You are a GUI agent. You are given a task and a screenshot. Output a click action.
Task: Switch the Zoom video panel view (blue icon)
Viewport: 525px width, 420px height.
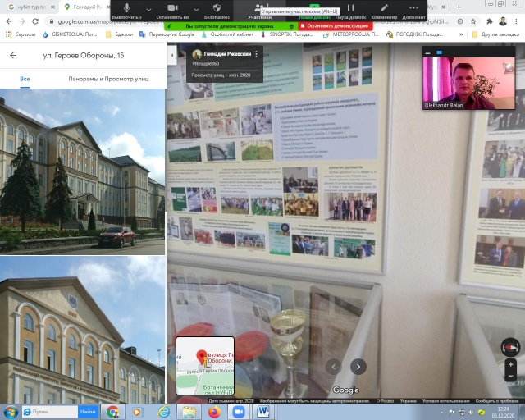pos(440,52)
